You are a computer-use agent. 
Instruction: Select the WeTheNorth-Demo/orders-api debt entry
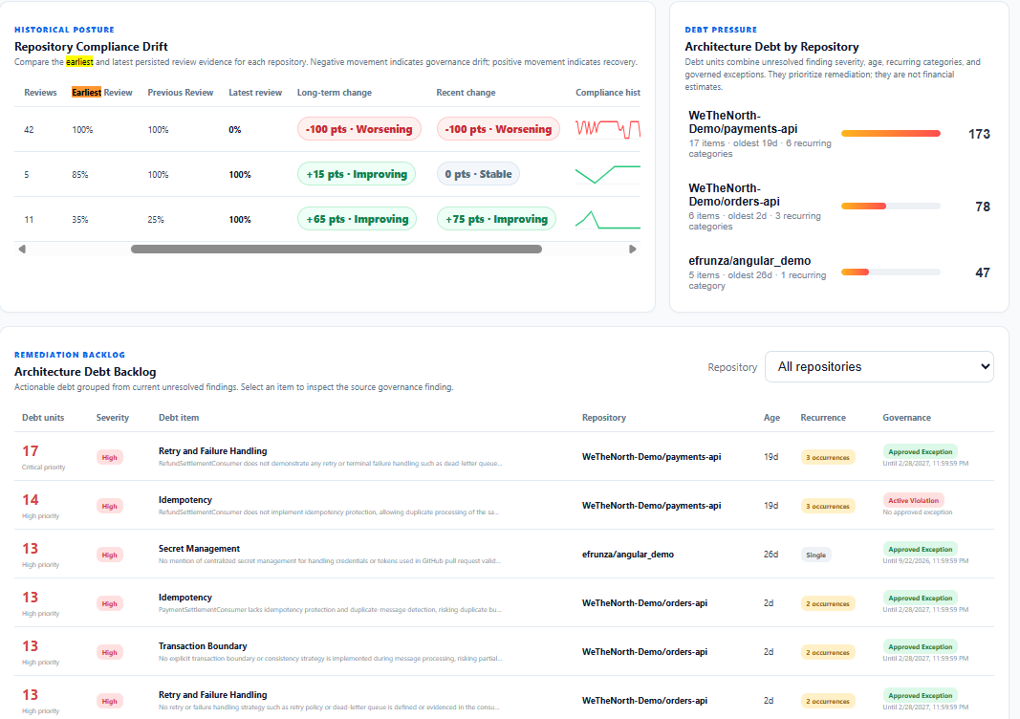click(839, 207)
